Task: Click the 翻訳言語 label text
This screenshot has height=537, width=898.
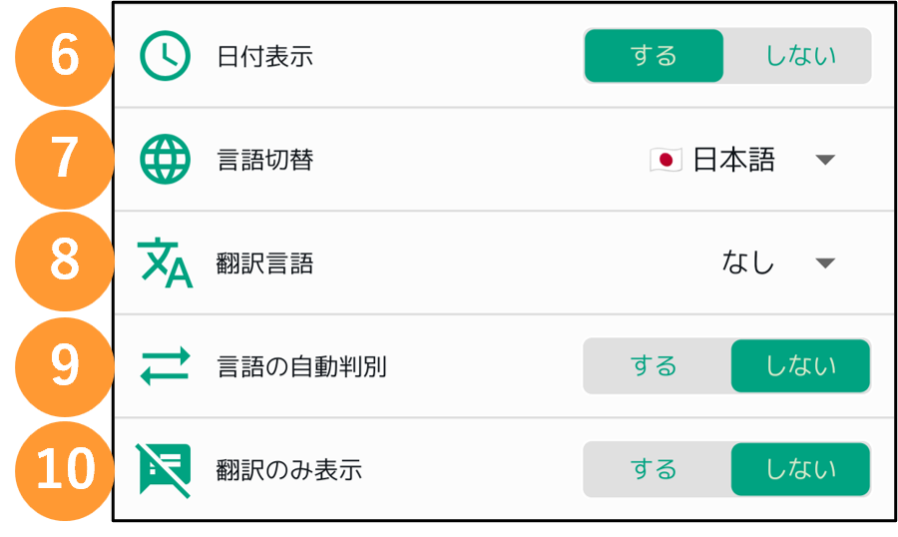Action: point(264,264)
